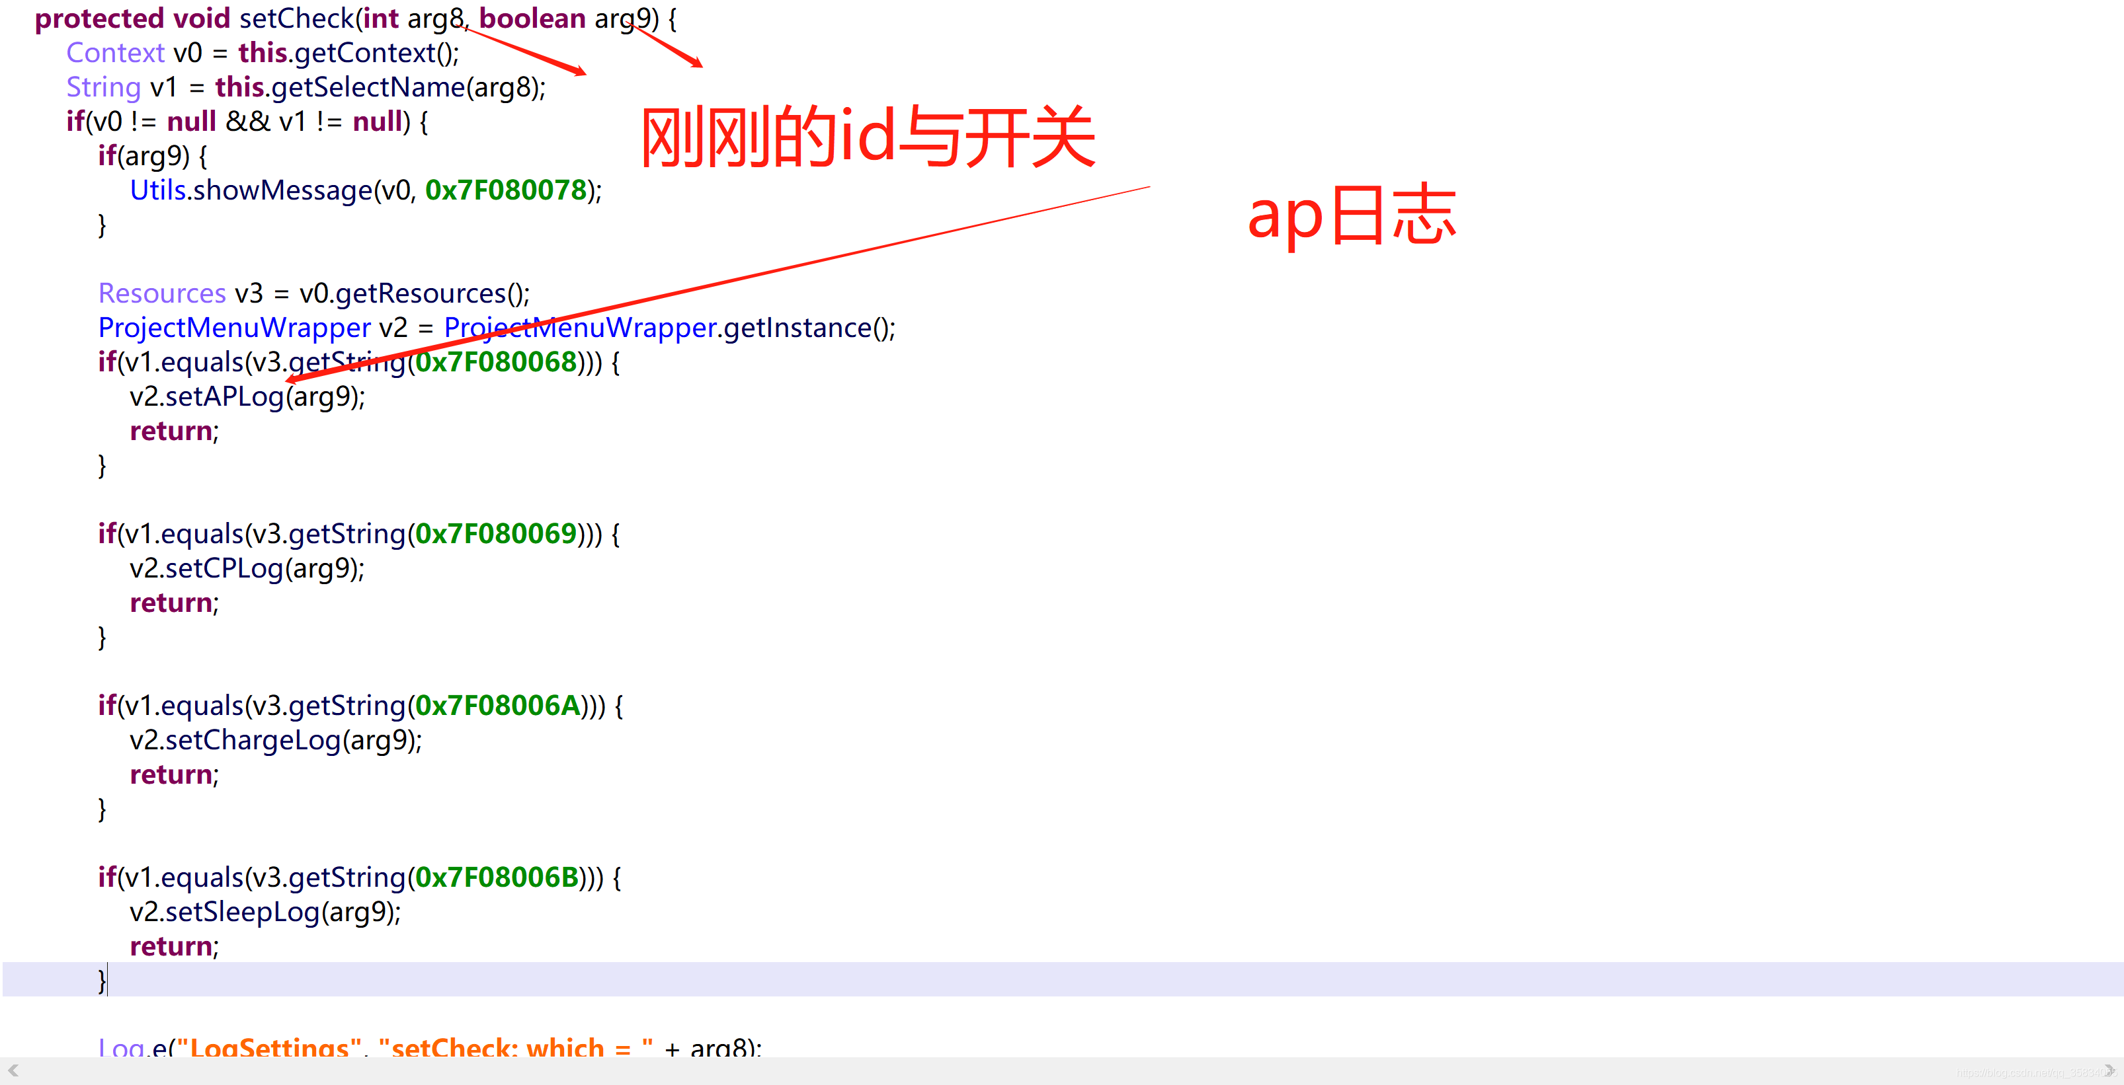This screenshot has height=1085, width=2124.
Task: Click the setCPLog call
Action: point(224,568)
